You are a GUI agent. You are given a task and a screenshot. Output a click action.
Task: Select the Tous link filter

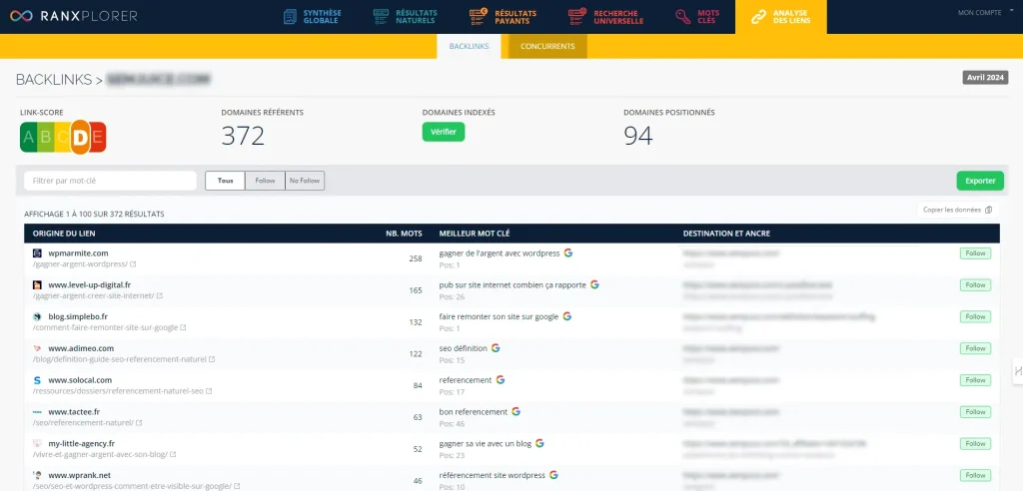pos(225,181)
